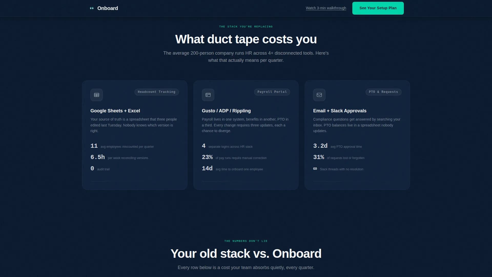492x277 pixels.
Task: Click the 3.2d PTO approval time stat
Action: [337, 146]
